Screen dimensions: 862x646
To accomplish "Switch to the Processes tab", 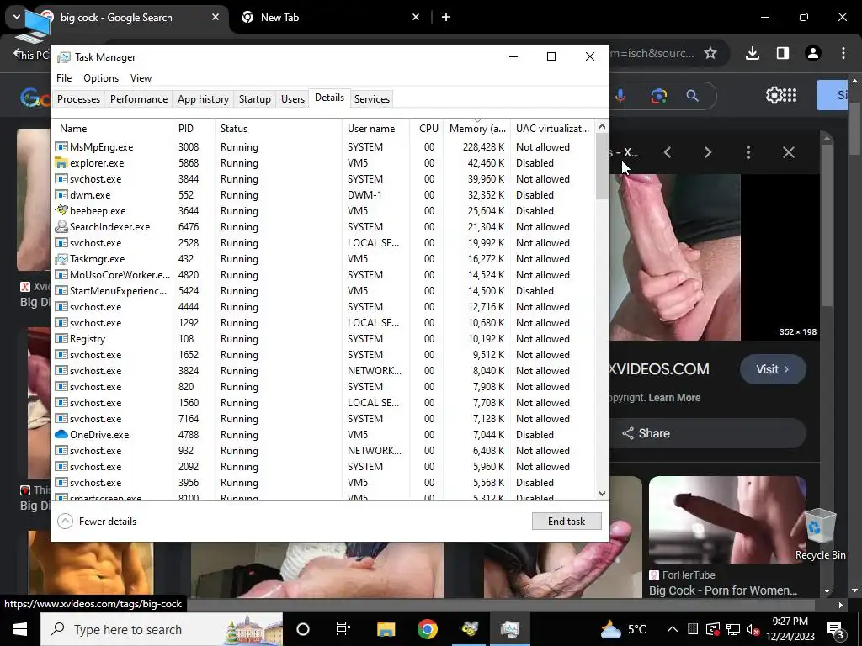I will click(x=78, y=99).
